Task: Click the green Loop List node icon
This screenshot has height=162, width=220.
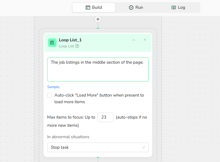Action: click(x=52, y=43)
